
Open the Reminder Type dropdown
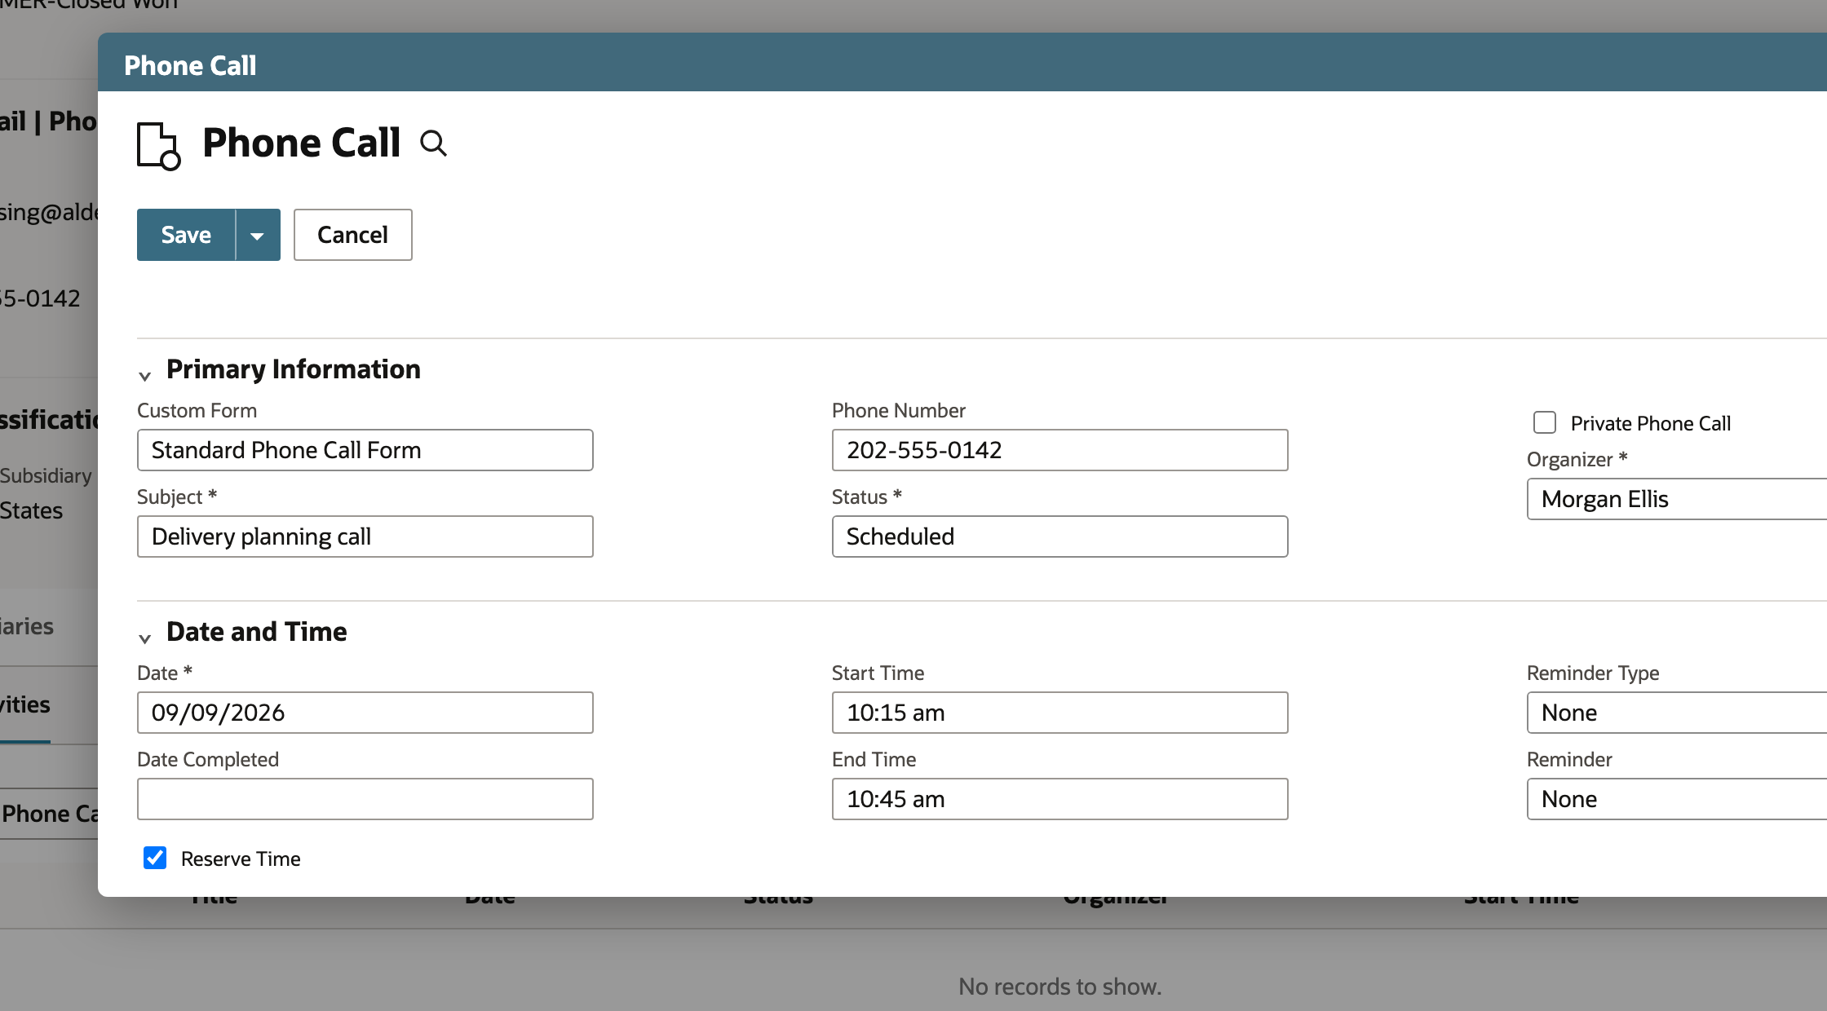1677,713
